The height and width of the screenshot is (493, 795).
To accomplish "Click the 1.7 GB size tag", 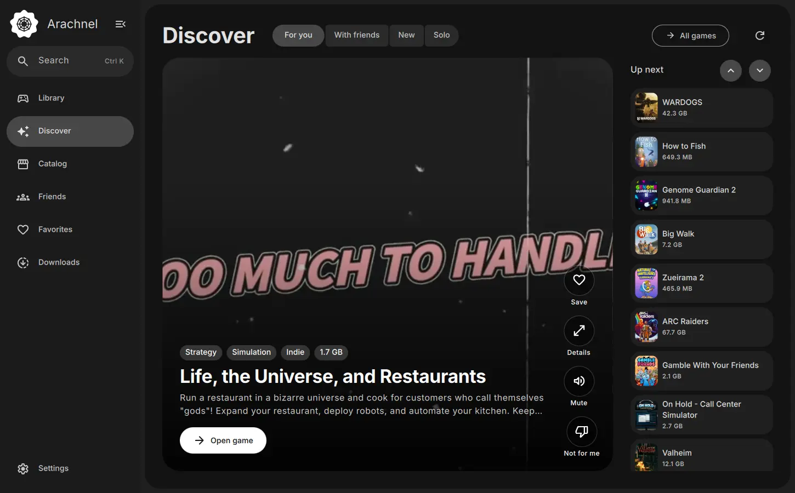I will (331, 352).
